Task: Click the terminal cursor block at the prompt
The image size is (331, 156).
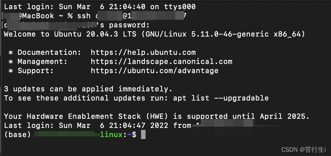Action: tap(143, 134)
